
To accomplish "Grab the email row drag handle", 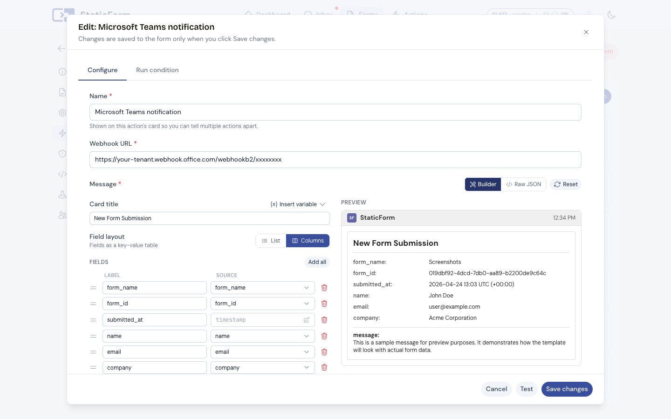I will (93, 352).
